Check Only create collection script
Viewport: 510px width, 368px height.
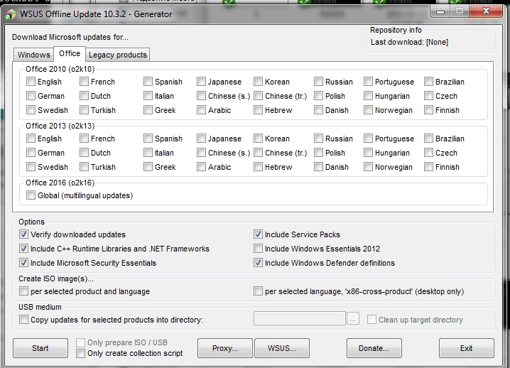[80, 353]
